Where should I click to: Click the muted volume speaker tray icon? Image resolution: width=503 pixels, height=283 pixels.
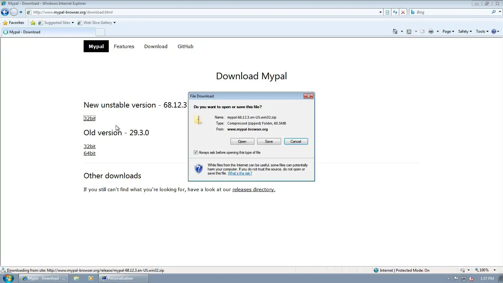[x=471, y=279]
